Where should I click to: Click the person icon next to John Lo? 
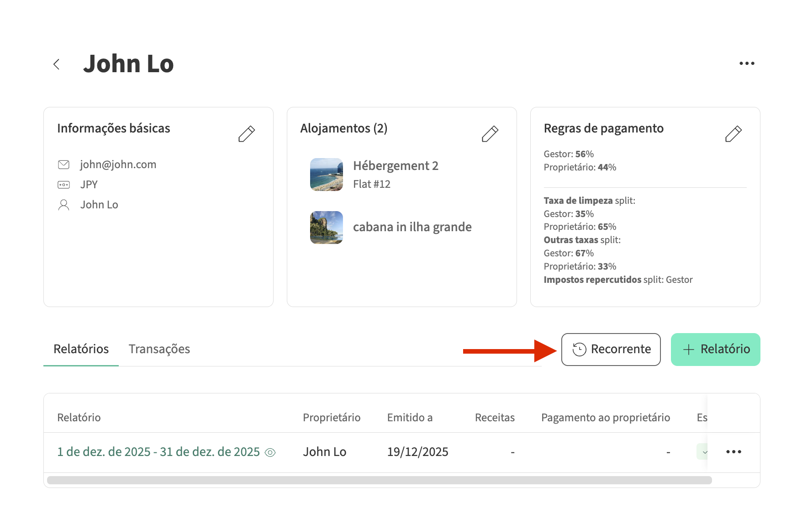coord(63,205)
